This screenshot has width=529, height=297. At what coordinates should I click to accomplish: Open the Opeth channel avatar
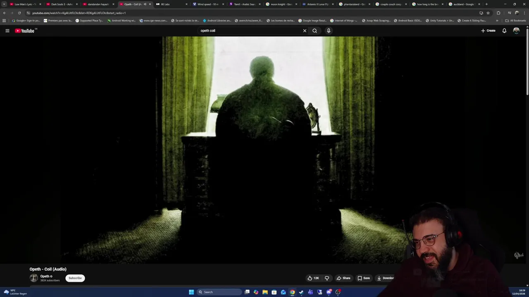click(33, 278)
